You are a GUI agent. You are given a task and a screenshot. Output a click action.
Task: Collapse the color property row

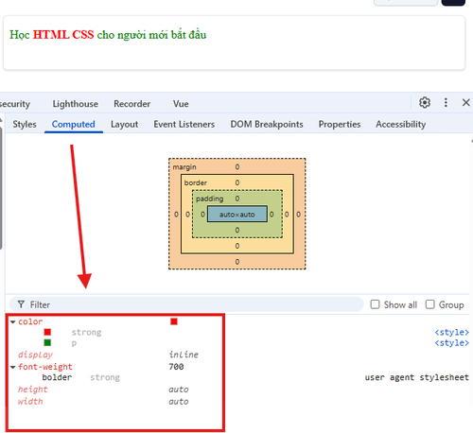click(x=13, y=321)
